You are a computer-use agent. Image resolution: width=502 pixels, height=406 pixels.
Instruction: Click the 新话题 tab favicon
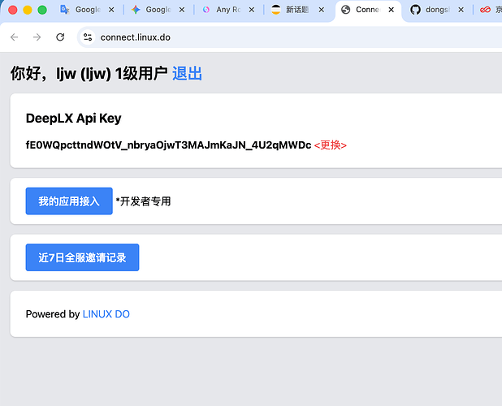pyautogui.click(x=275, y=10)
